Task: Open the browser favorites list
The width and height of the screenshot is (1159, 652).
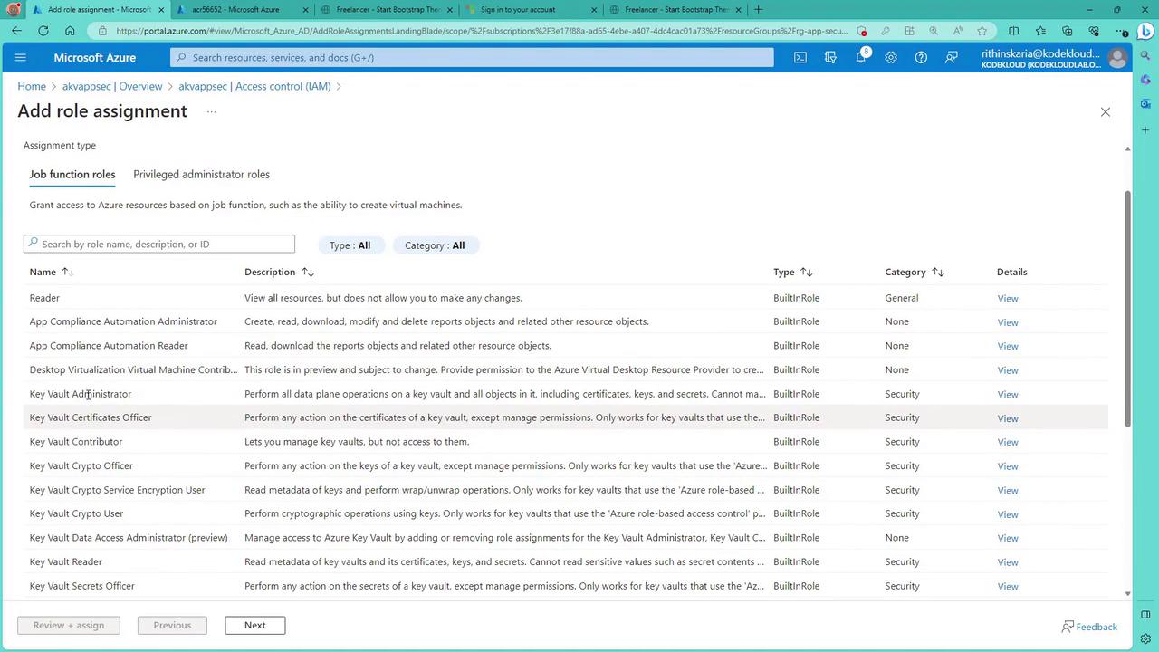Action: (1040, 31)
